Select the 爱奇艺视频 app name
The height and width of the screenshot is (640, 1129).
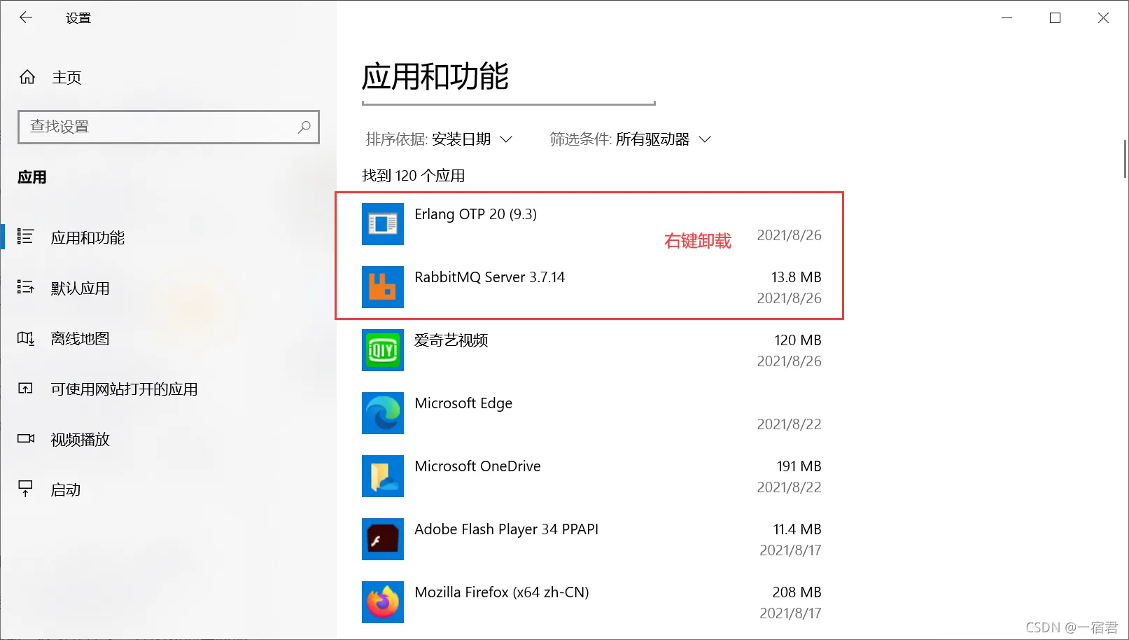[x=451, y=340]
